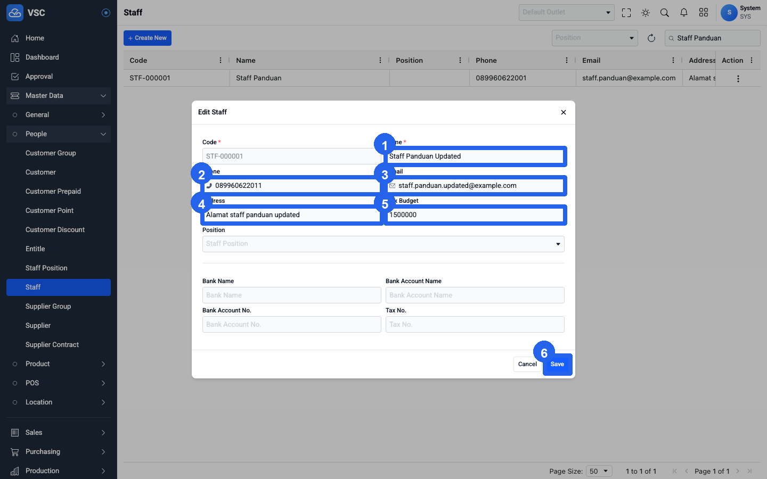This screenshot has width=767, height=479.
Task: Open the Home sidebar item
Action: click(59, 38)
